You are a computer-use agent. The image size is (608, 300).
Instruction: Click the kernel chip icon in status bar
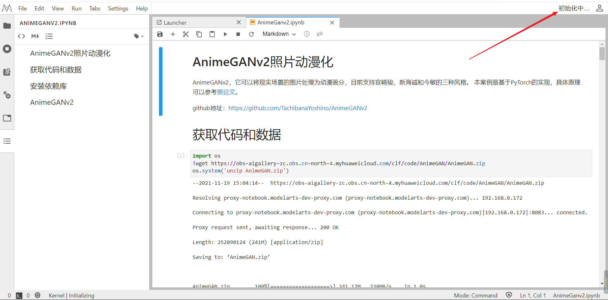point(38,295)
